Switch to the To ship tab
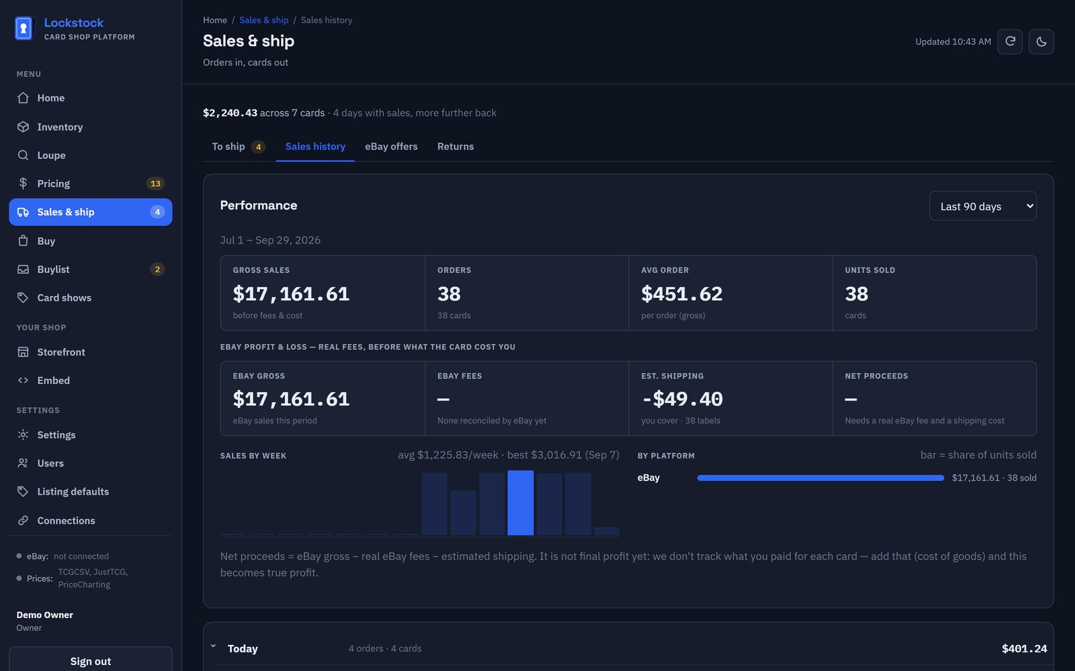The height and width of the screenshot is (671, 1075). click(x=239, y=146)
